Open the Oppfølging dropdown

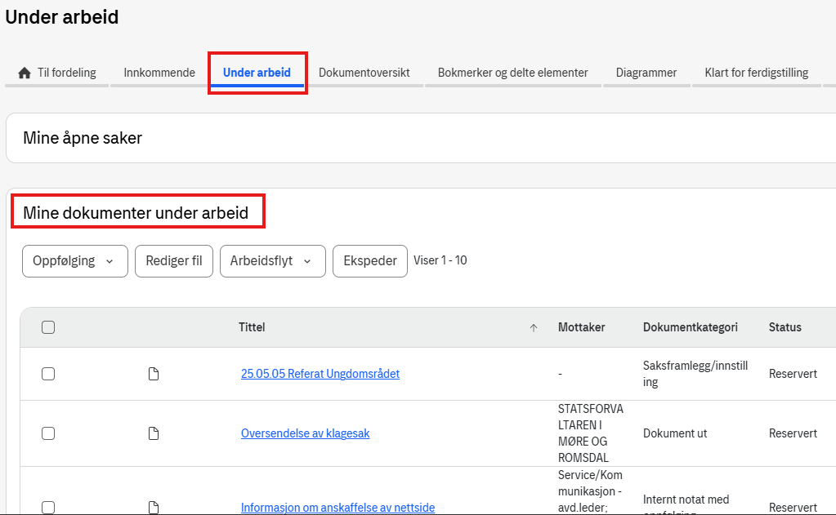(x=74, y=261)
